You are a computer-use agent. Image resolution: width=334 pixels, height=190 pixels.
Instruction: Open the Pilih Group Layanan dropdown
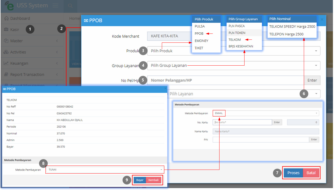point(234,66)
